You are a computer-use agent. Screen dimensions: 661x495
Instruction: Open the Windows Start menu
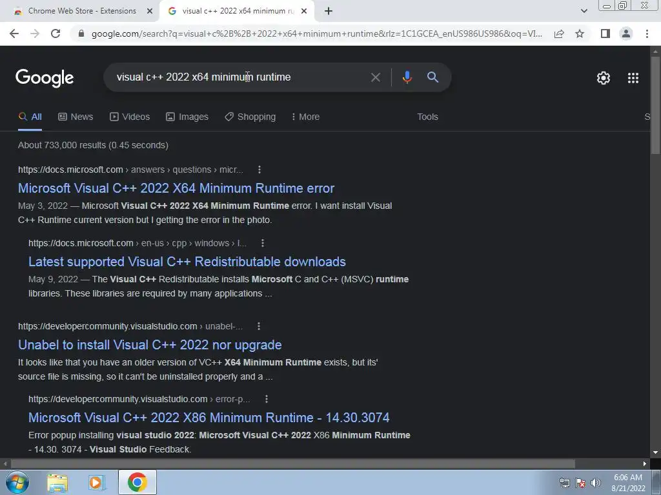(17, 482)
